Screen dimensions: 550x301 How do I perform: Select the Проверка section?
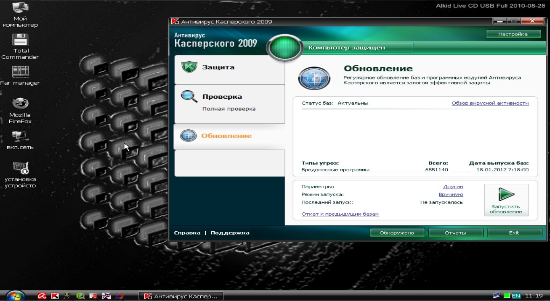tap(230, 104)
